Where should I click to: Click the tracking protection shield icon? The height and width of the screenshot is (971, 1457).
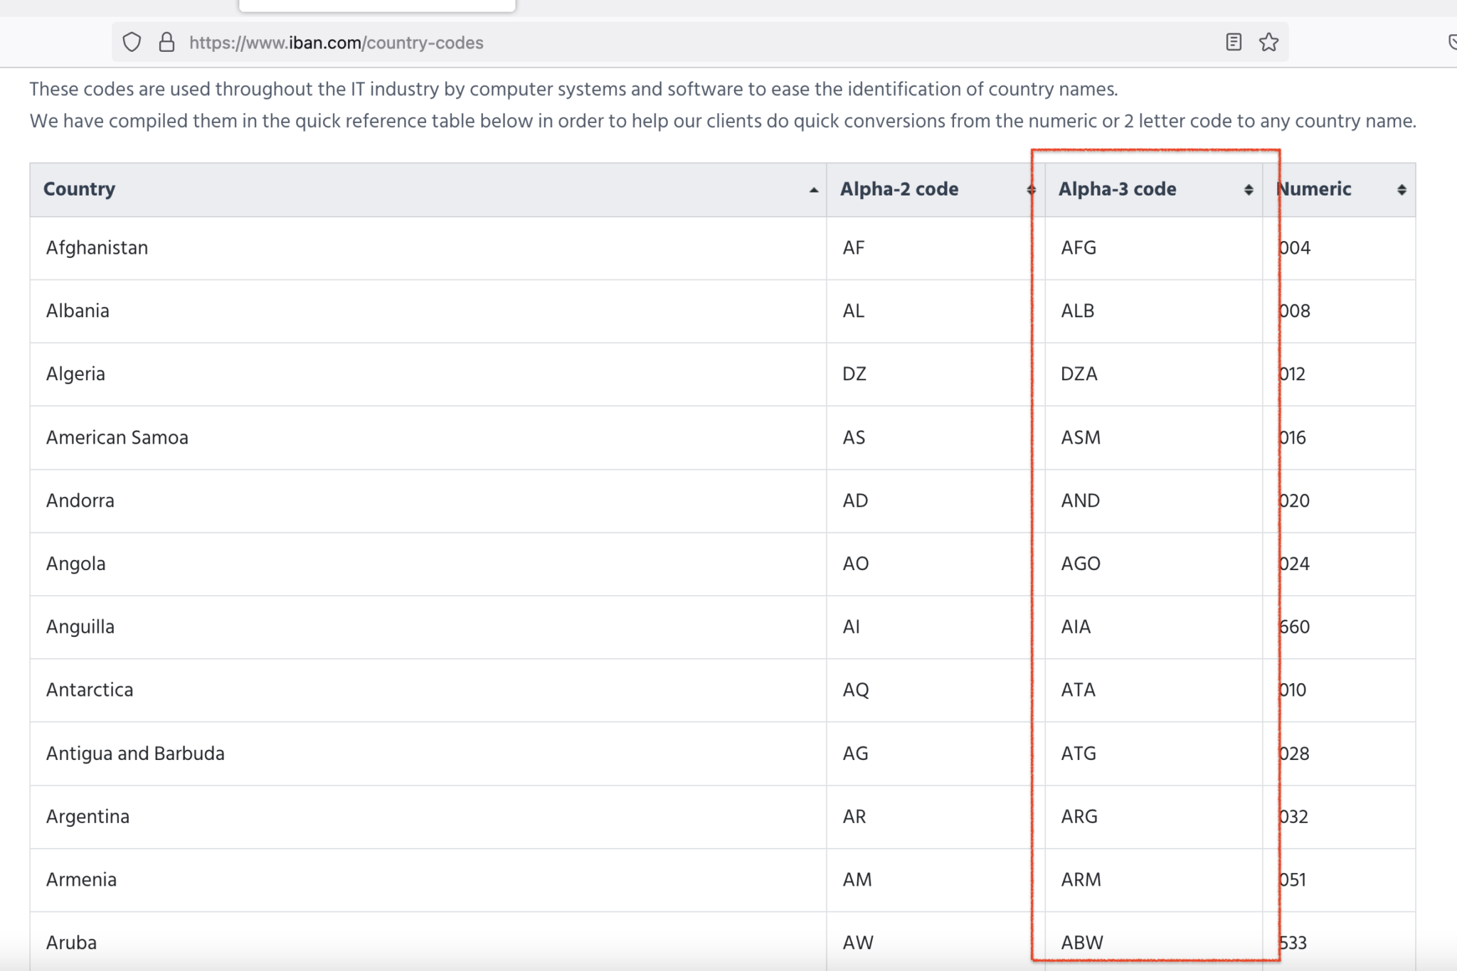[x=132, y=43]
